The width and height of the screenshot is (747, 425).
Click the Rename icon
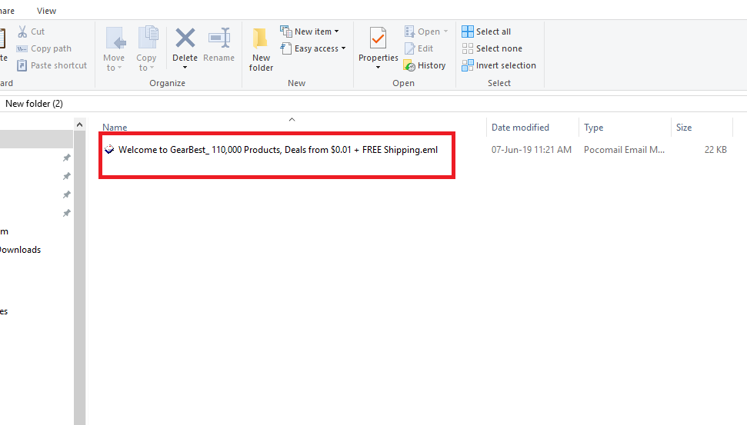[x=219, y=38]
